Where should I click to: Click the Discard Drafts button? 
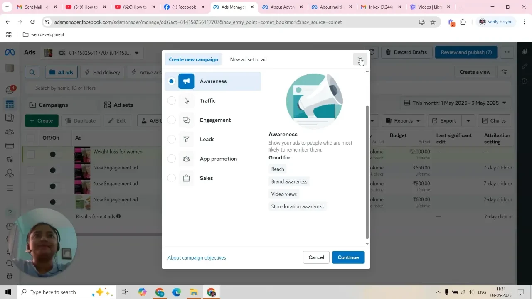click(406, 52)
